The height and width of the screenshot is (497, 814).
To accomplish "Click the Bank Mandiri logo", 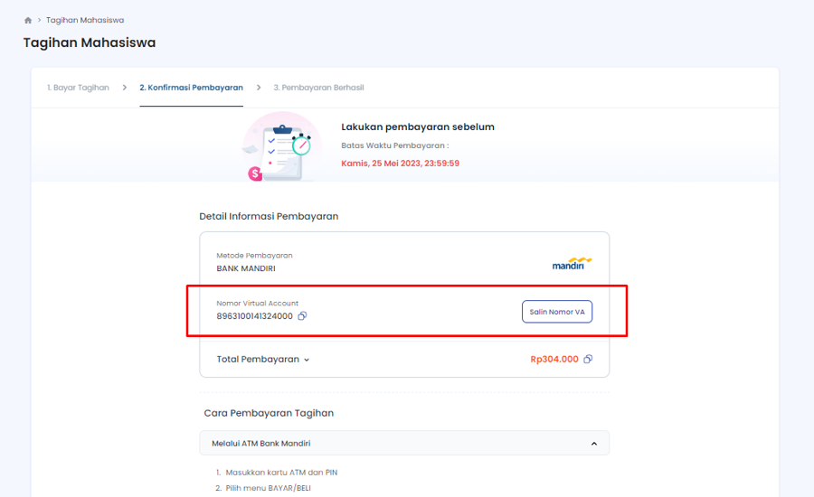I will [x=572, y=263].
